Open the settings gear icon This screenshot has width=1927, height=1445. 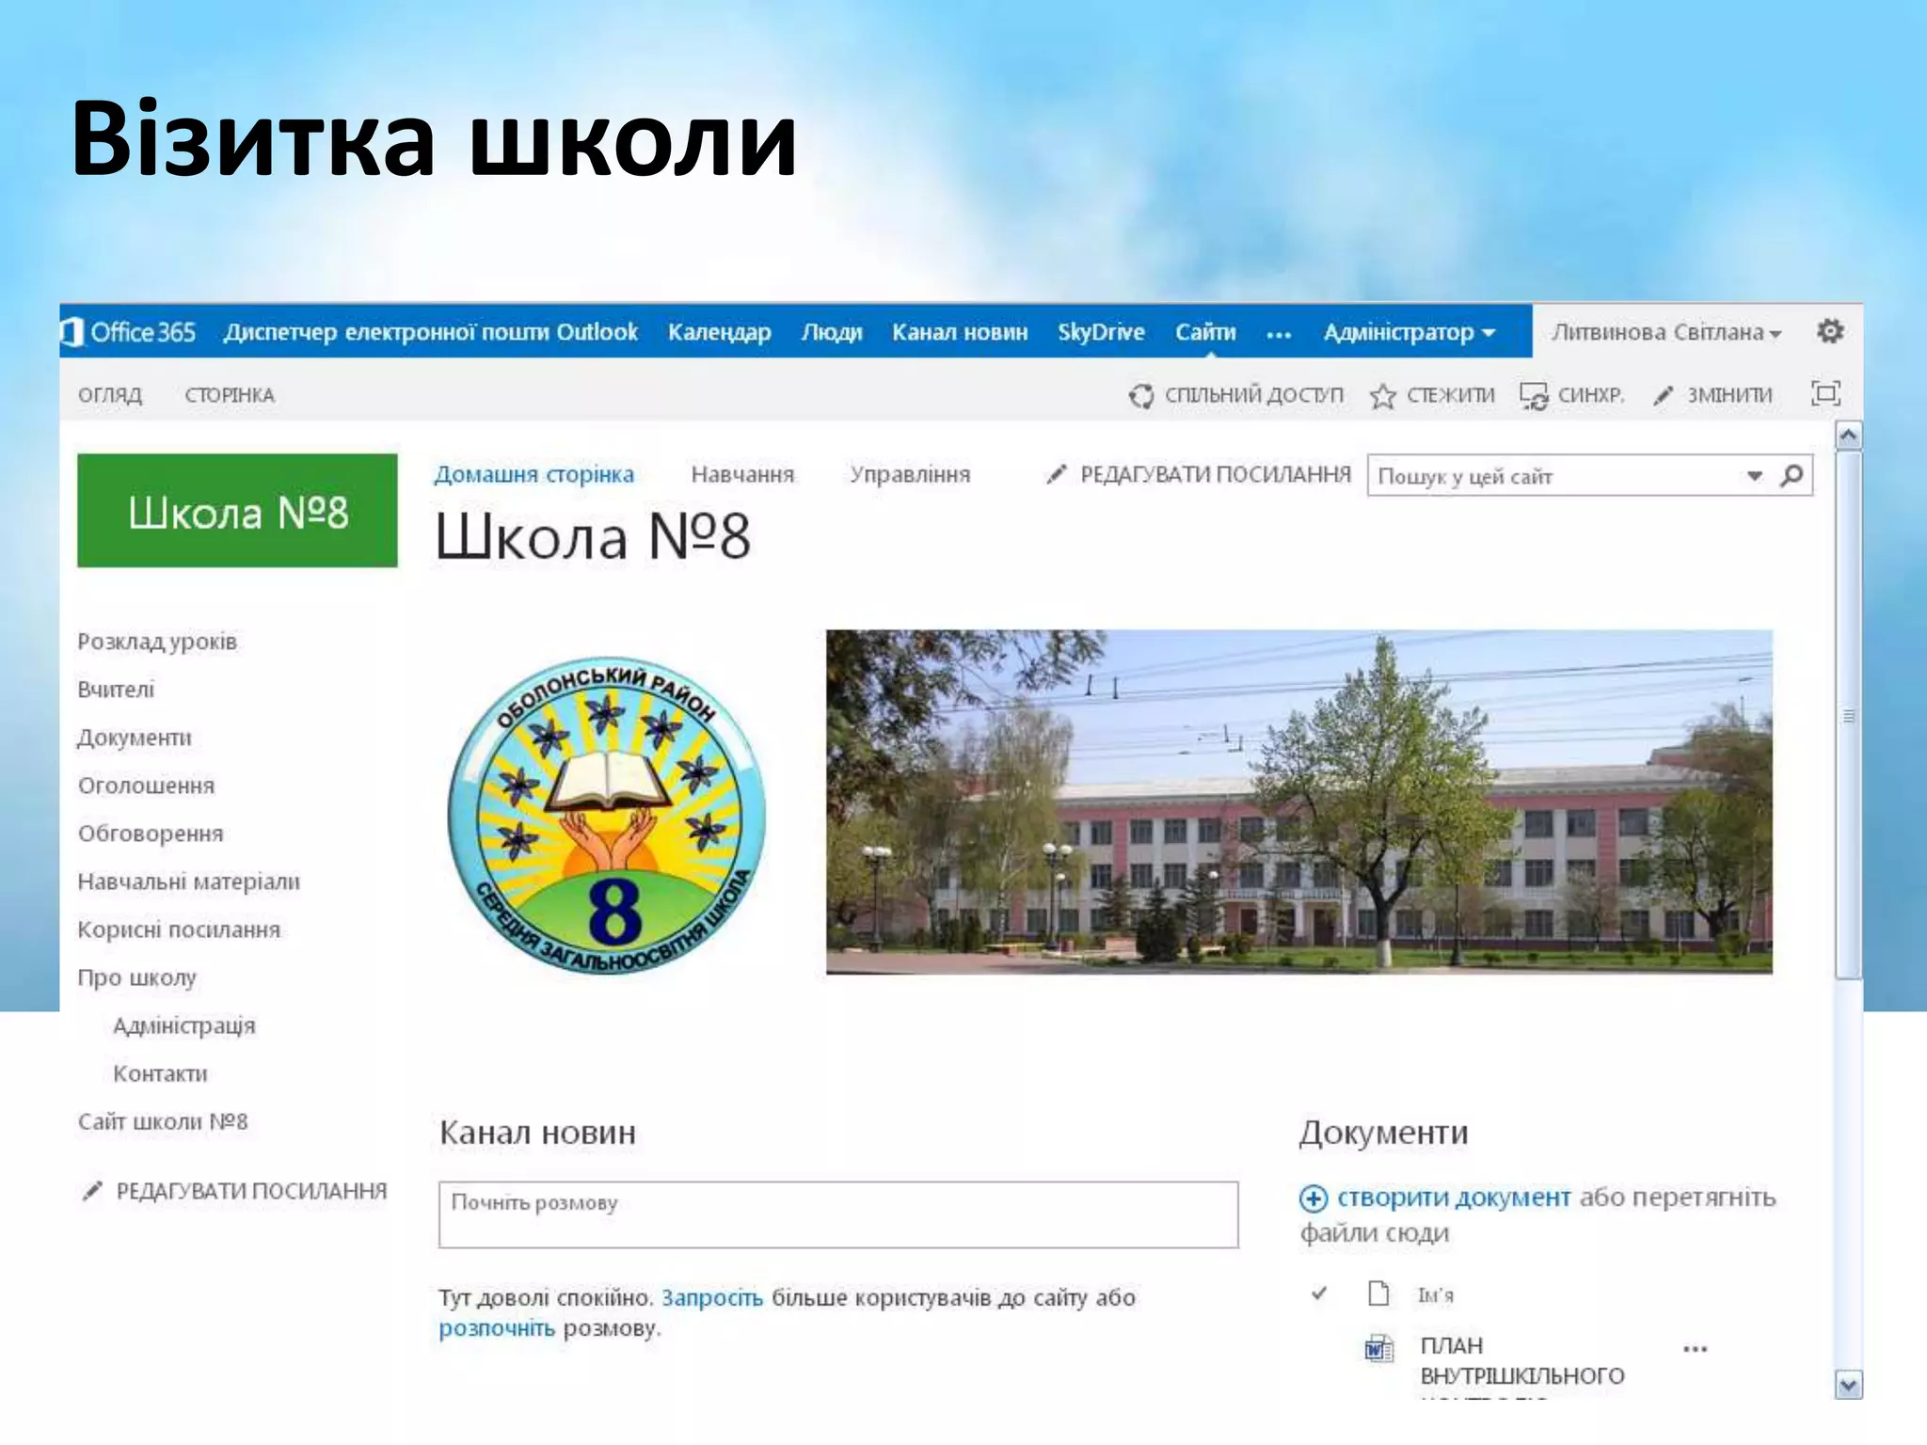pyautogui.click(x=1829, y=331)
